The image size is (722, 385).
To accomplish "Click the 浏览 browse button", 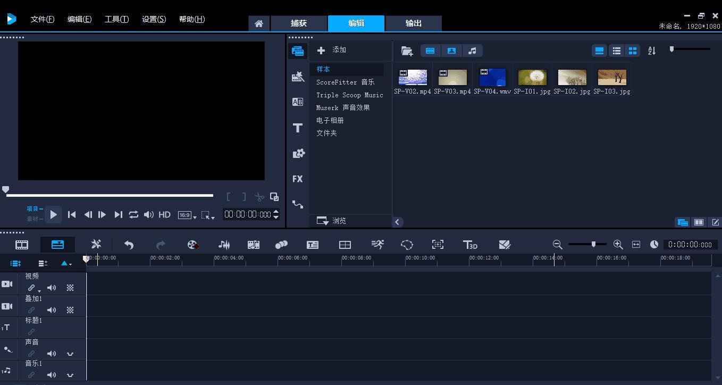I will [339, 220].
